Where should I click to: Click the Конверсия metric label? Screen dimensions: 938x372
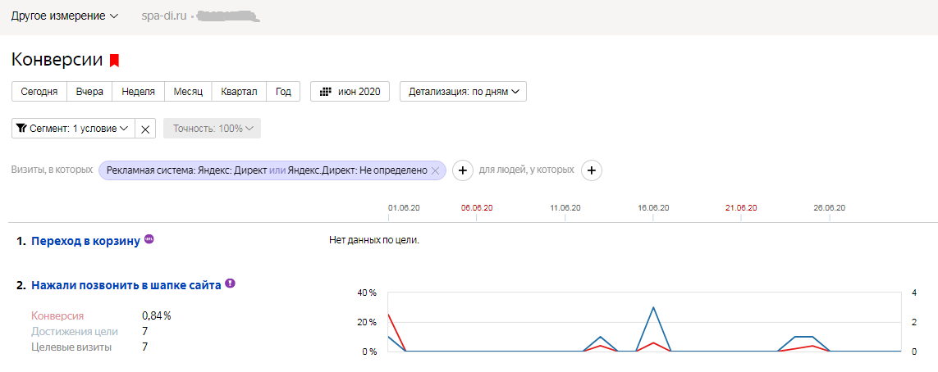[x=57, y=315]
